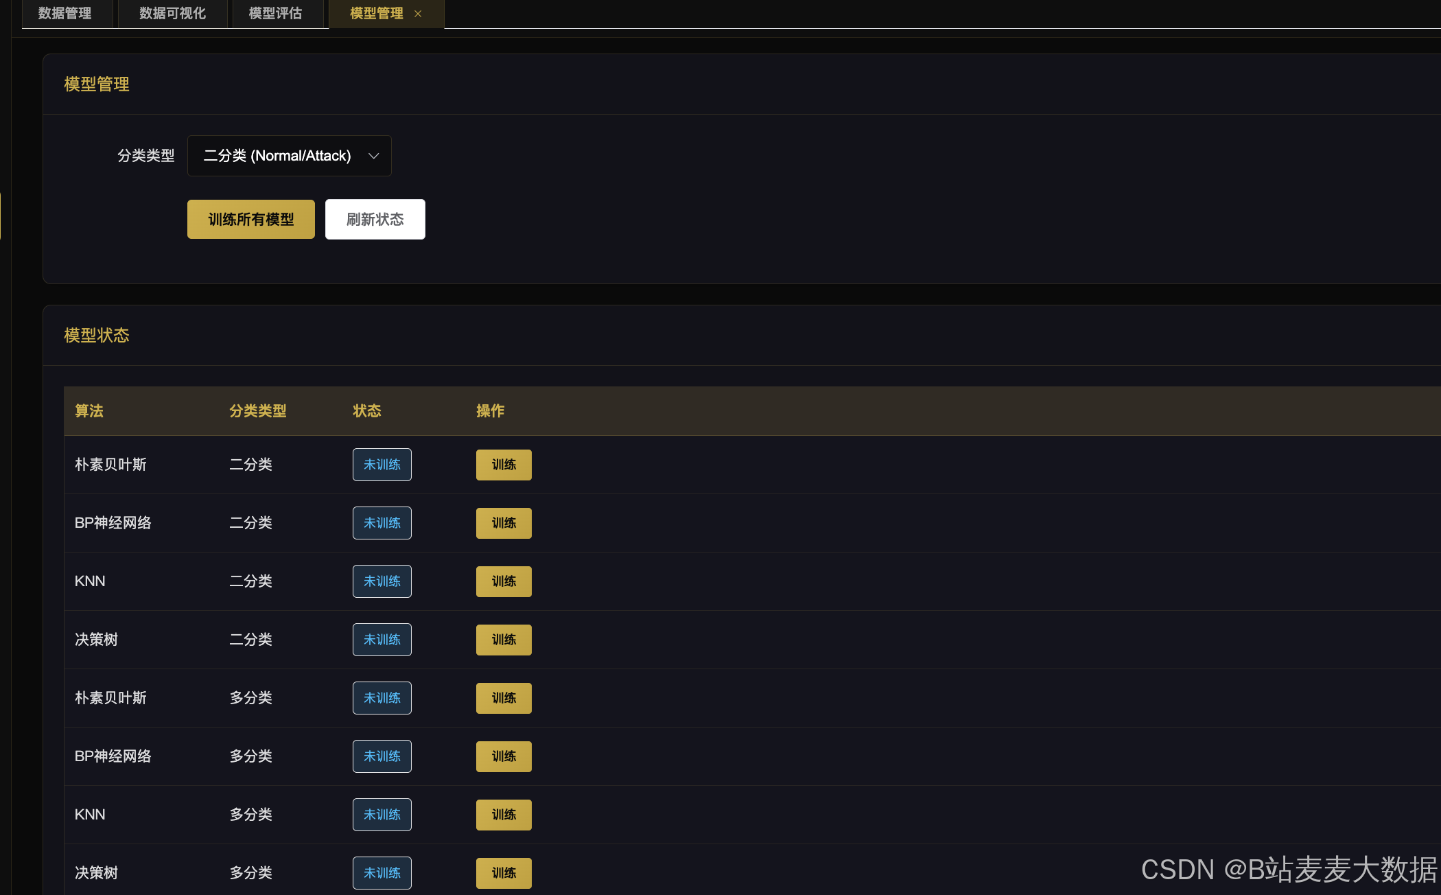The width and height of the screenshot is (1441, 895).
Task: Close the 模型管理 tab
Action: coord(418,14)
